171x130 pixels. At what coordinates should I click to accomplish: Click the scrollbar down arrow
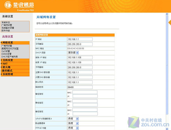pos(167,129)
